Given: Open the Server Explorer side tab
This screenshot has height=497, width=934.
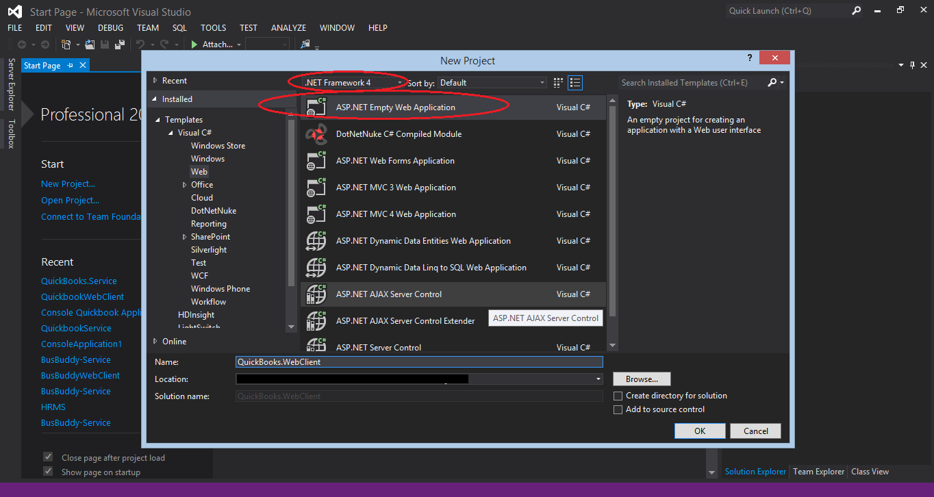Looking at the screenshot, I should (11, 85).
